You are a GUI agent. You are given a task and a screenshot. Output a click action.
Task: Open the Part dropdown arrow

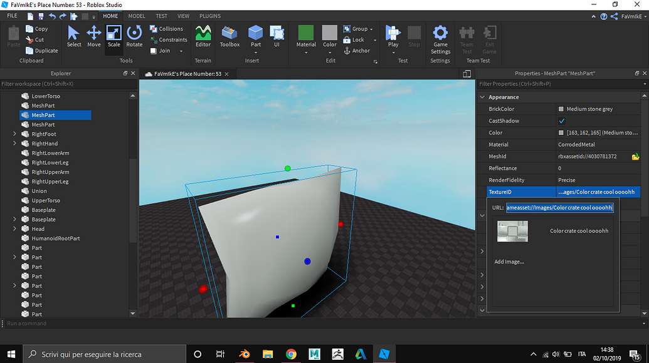pos(255,53)
